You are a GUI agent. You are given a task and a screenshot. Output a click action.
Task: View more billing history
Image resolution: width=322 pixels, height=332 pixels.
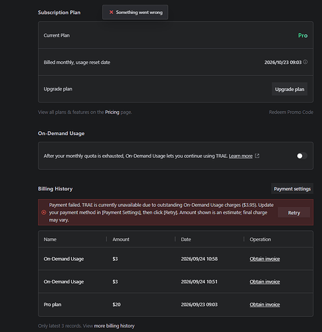coord(114,326)
